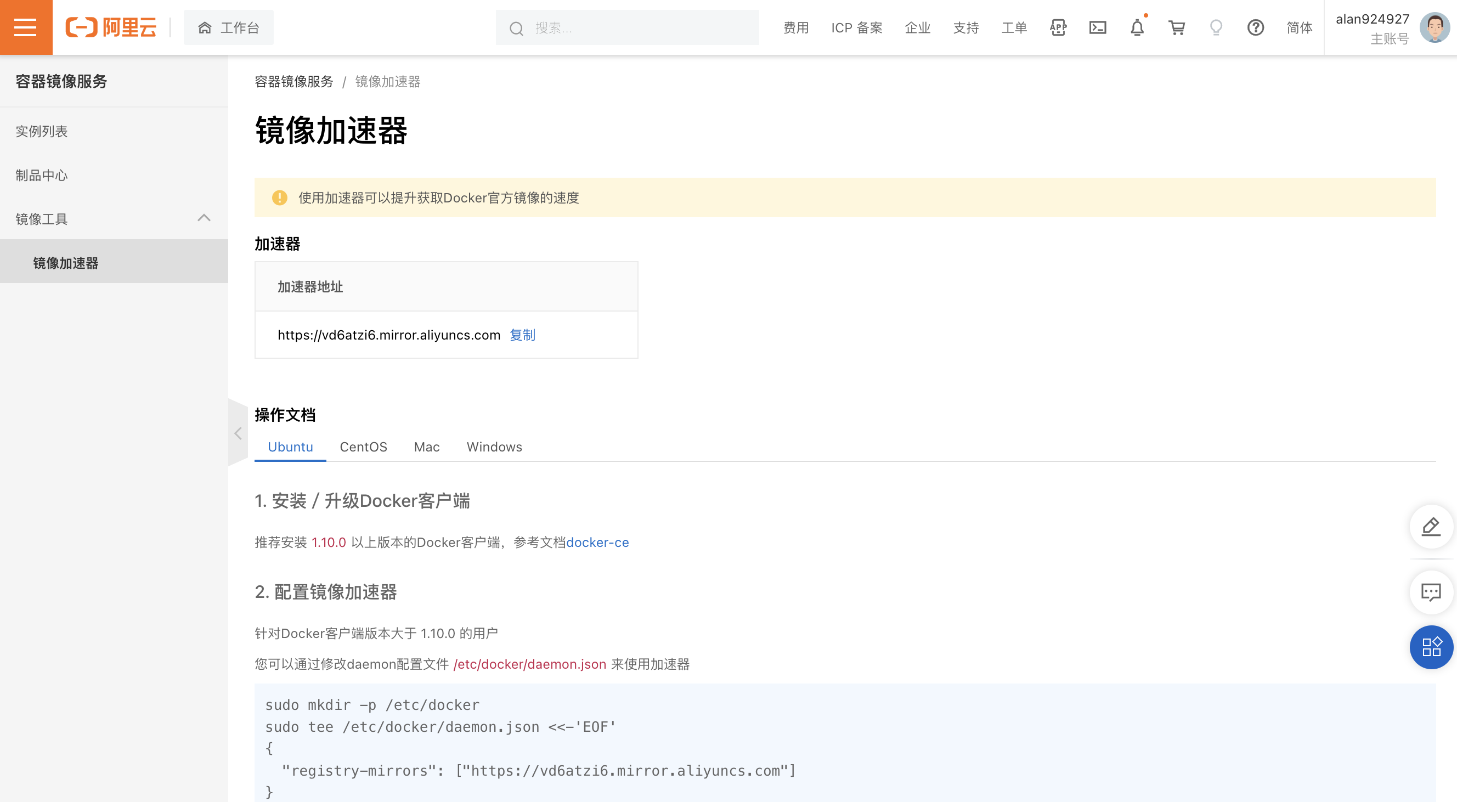Open the ICP 备案 menu

tap(856, 28)
